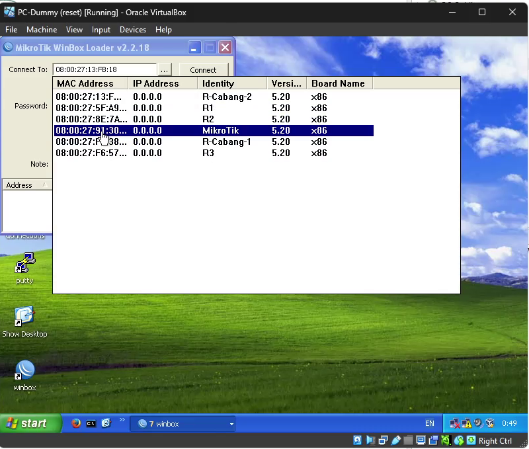
Task: Click the Windows XP start button
Action: click(31, 423)
